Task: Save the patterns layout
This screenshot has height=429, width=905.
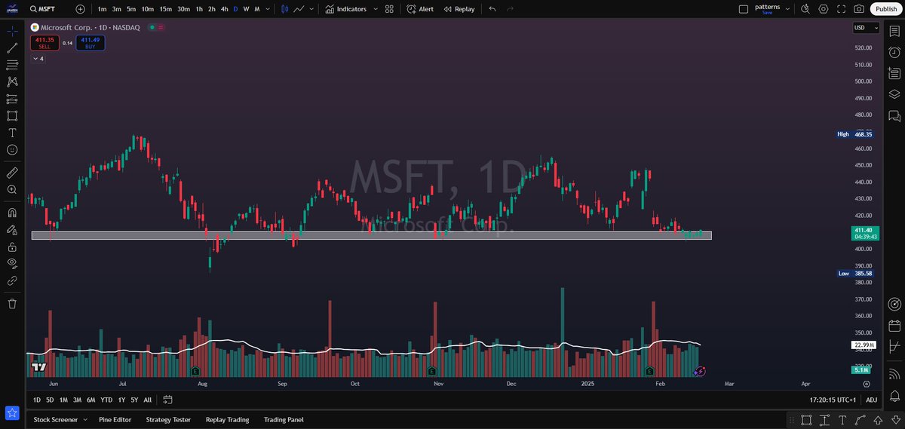Action: click(x=767, y=13)
